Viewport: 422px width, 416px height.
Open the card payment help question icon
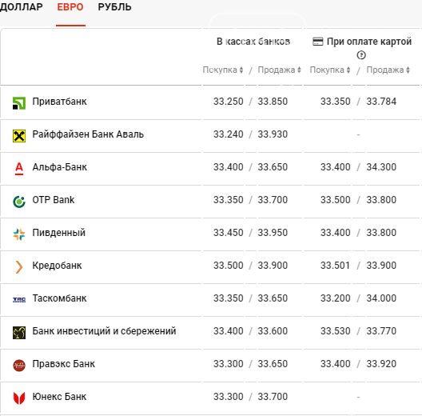coord(361,55)
